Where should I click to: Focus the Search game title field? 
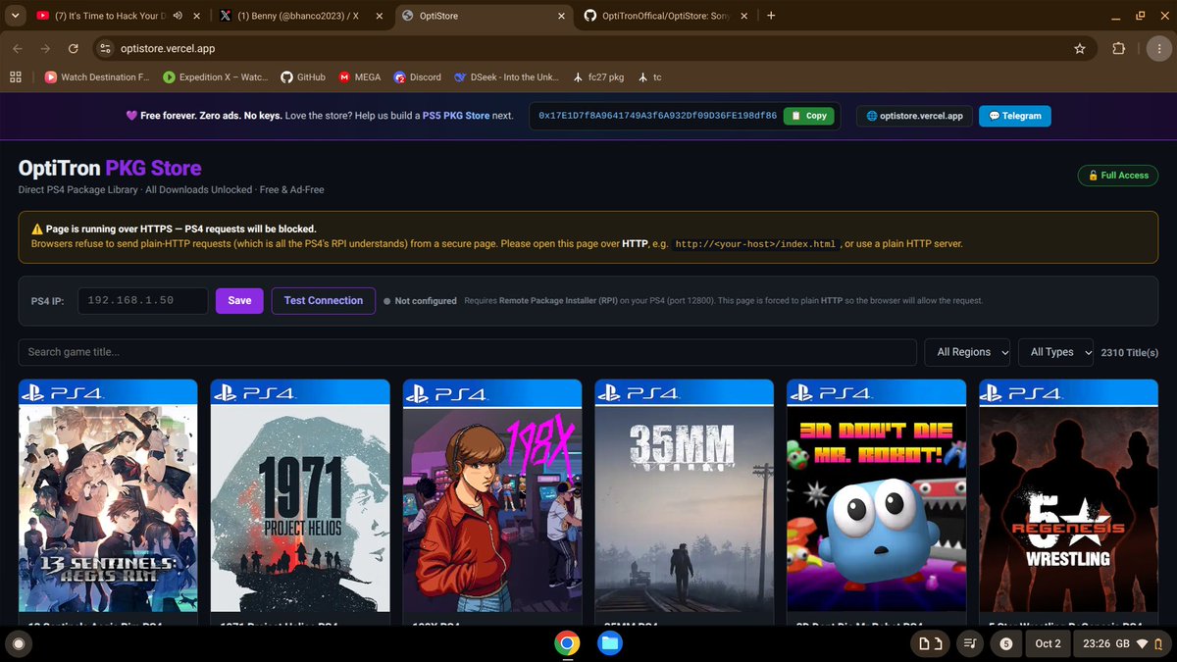[467, 352]
